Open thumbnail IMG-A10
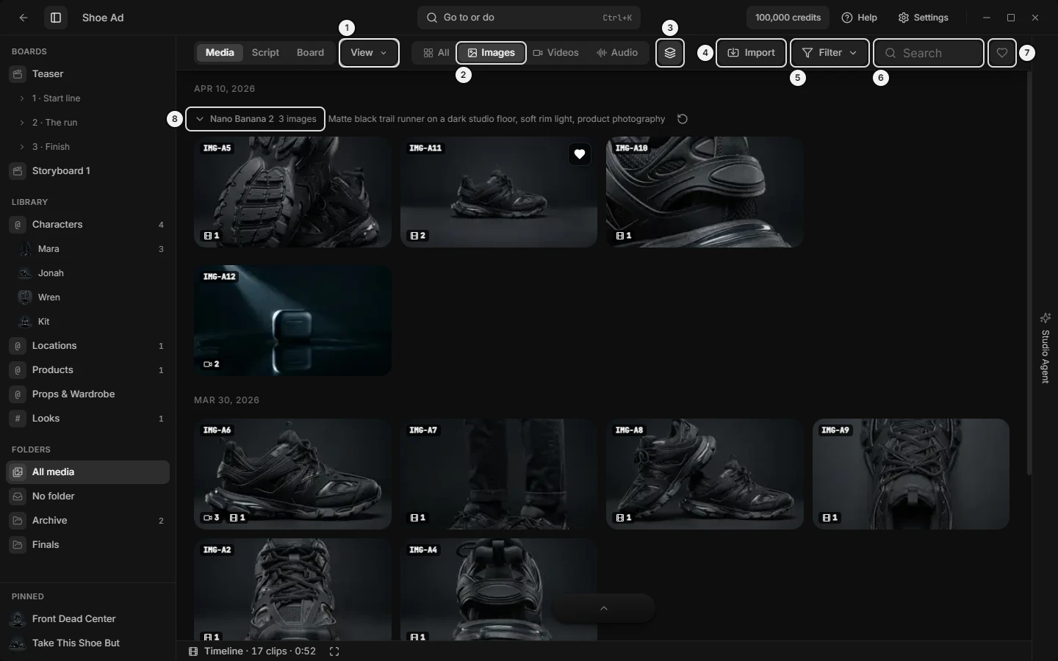1058x661 pixels. (x=705, y=192)
